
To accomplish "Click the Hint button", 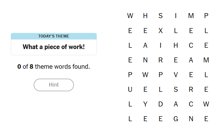I will [x=54, y=85].
